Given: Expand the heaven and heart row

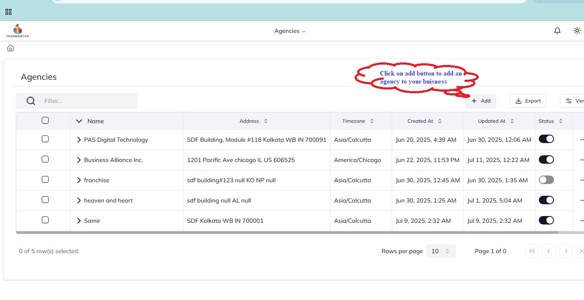Looking at the screenshot, I should coord(79,200).
